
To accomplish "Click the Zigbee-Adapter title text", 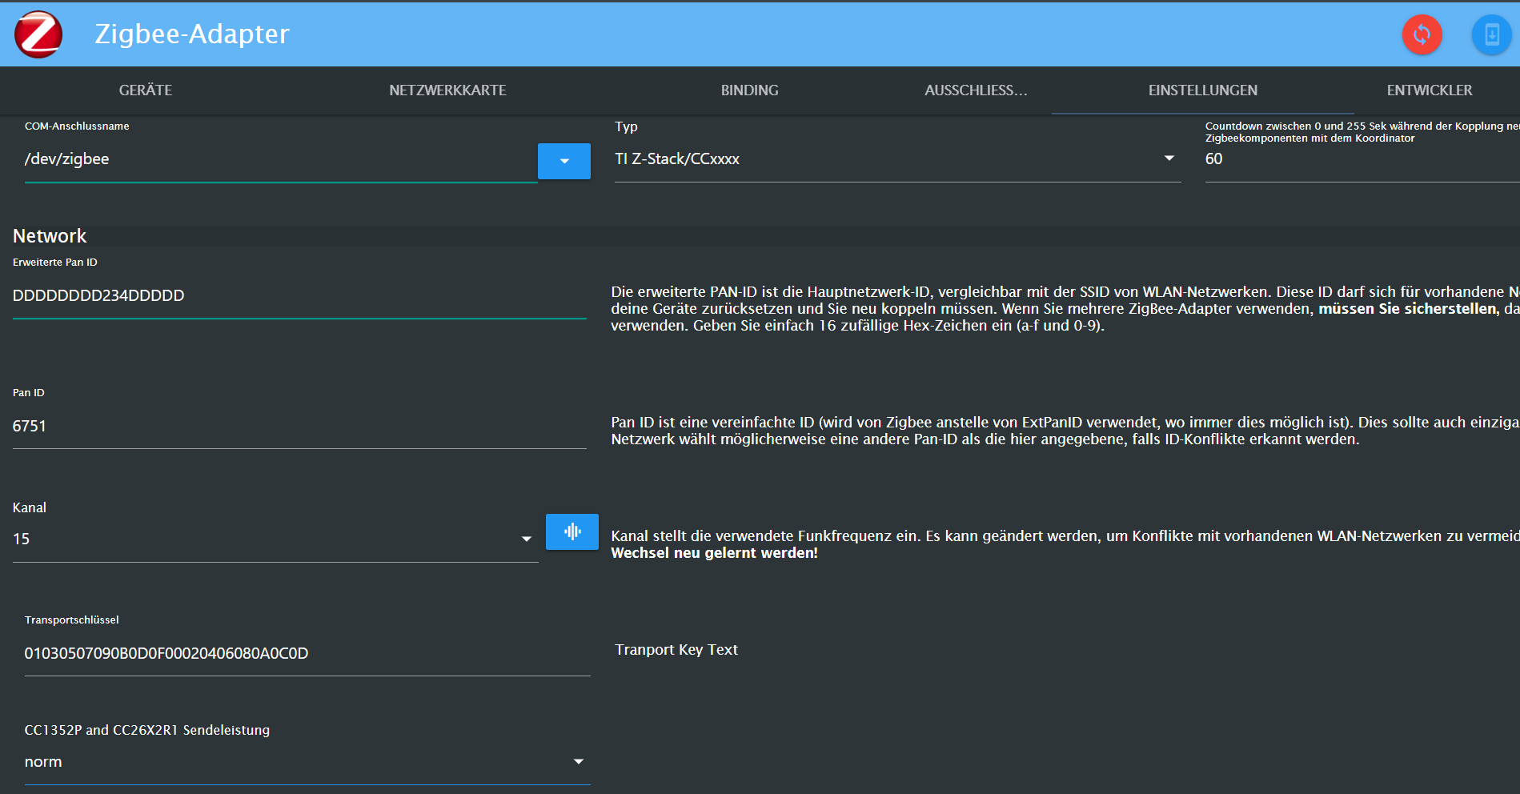I will click(192, 34).
